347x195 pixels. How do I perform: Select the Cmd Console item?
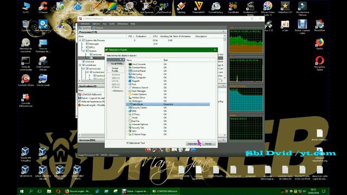pos(139,64)
